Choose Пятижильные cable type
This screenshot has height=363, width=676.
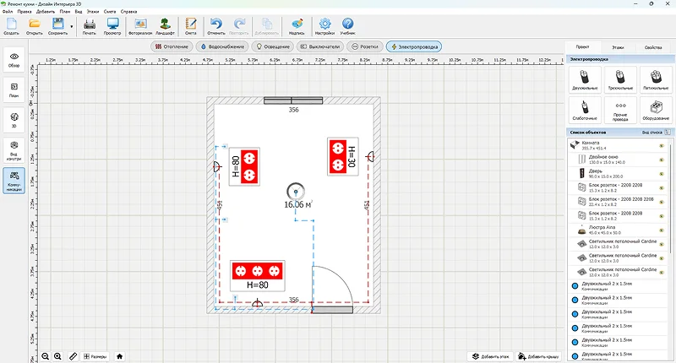[x=656, y=79]
